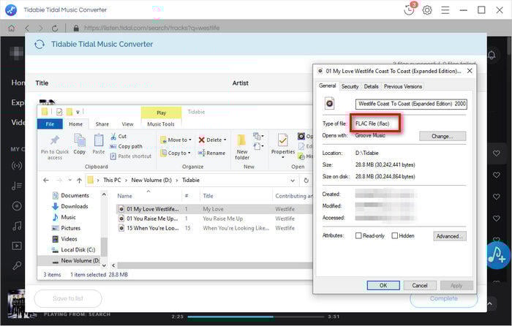Open the Explorer File menu
This screenshot has height=326, width=512.
pos(50,124)
